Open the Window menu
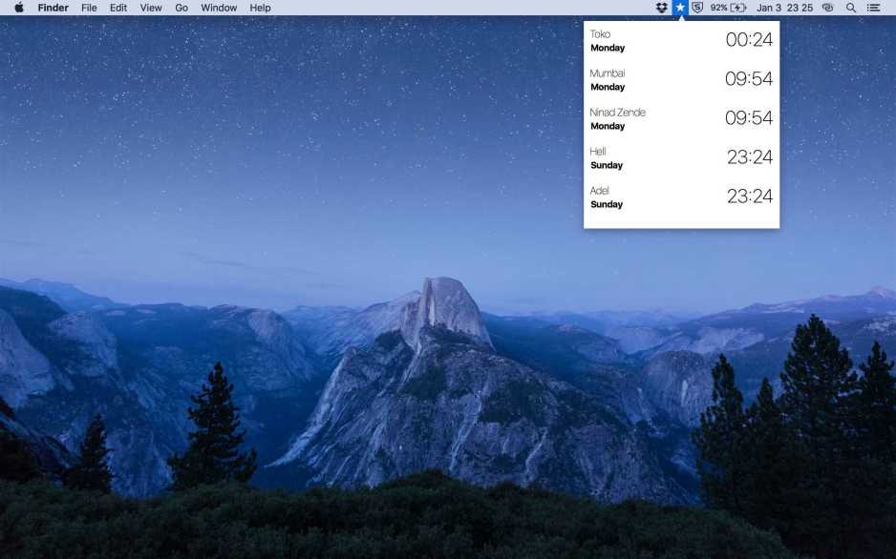Screen dimensions: 896x559 tap(219, 8)
